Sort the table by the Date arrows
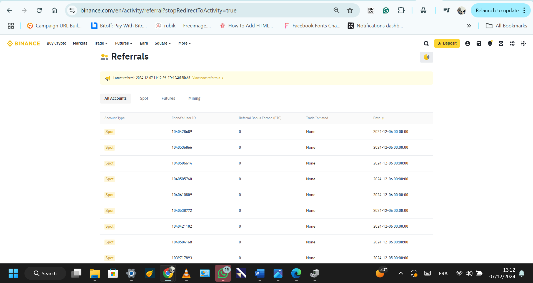Image resolution: width=533 pixels, height=283 pixels. tap(383, 118)
